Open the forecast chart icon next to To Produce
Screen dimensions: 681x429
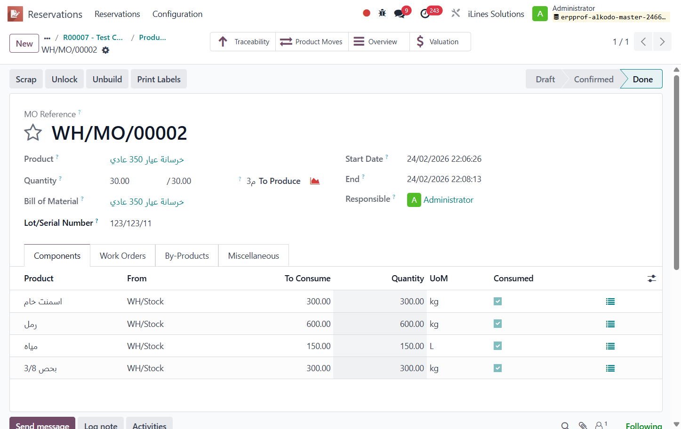click(315, 181)
